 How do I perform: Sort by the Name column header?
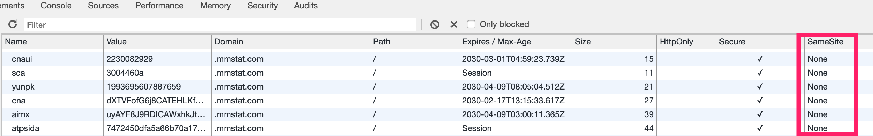pyautogui.click(x=53, y=42)
